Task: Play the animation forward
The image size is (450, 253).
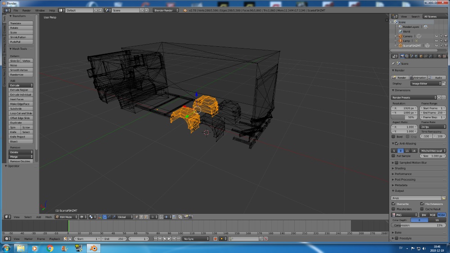Action: (169, 239)
